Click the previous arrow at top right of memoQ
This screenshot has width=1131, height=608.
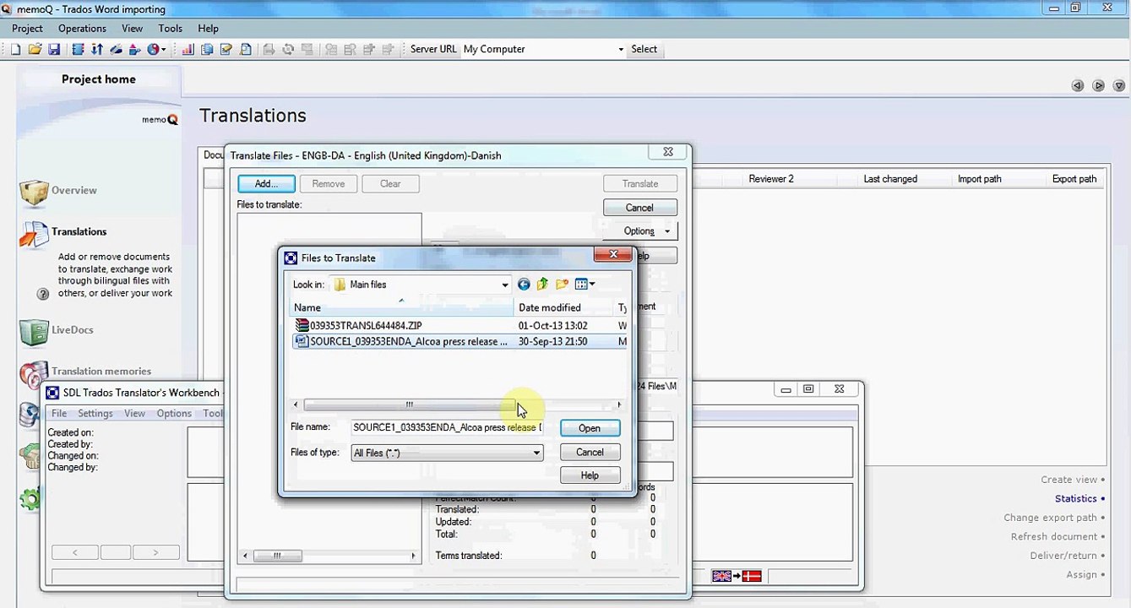pyautogui.click(x=1078, y=85)
